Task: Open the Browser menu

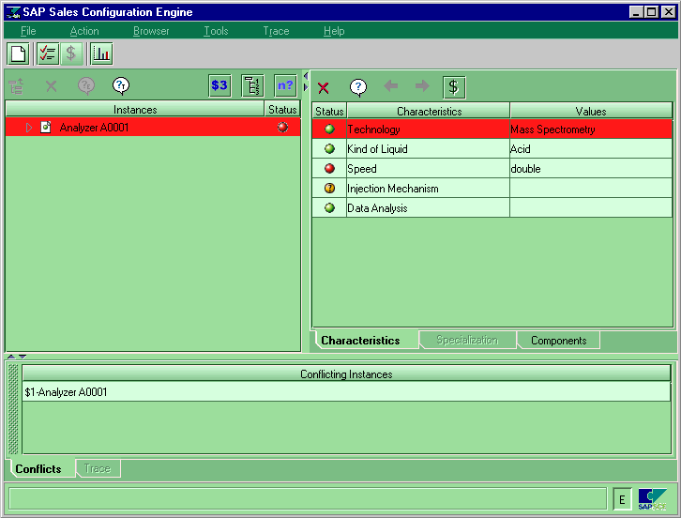Action: click(x=151, y=31)
